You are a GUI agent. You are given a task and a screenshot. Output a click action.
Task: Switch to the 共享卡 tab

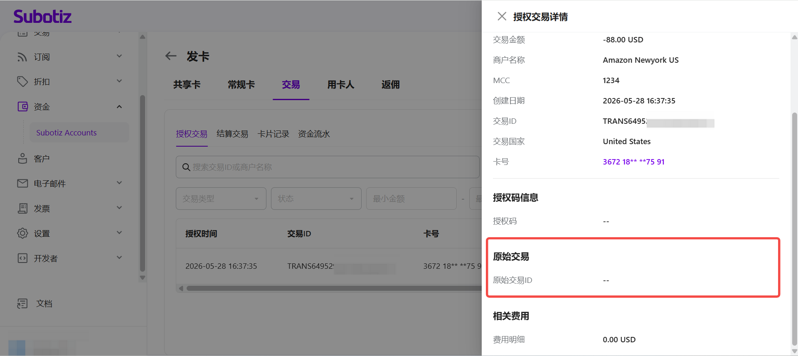point(187,85)
